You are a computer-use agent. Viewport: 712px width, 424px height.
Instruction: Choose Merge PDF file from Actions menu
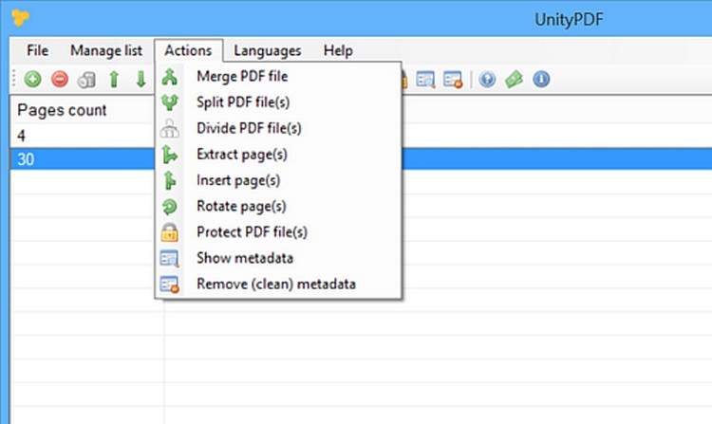241,76
